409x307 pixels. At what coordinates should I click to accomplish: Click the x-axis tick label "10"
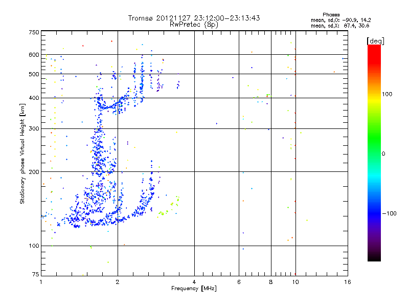click(x=296, y=282)
